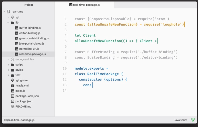The width and height of the screenshot is (198, 127).
Task: Click the index.js JS icon
Action: click(x=12, y=91)
